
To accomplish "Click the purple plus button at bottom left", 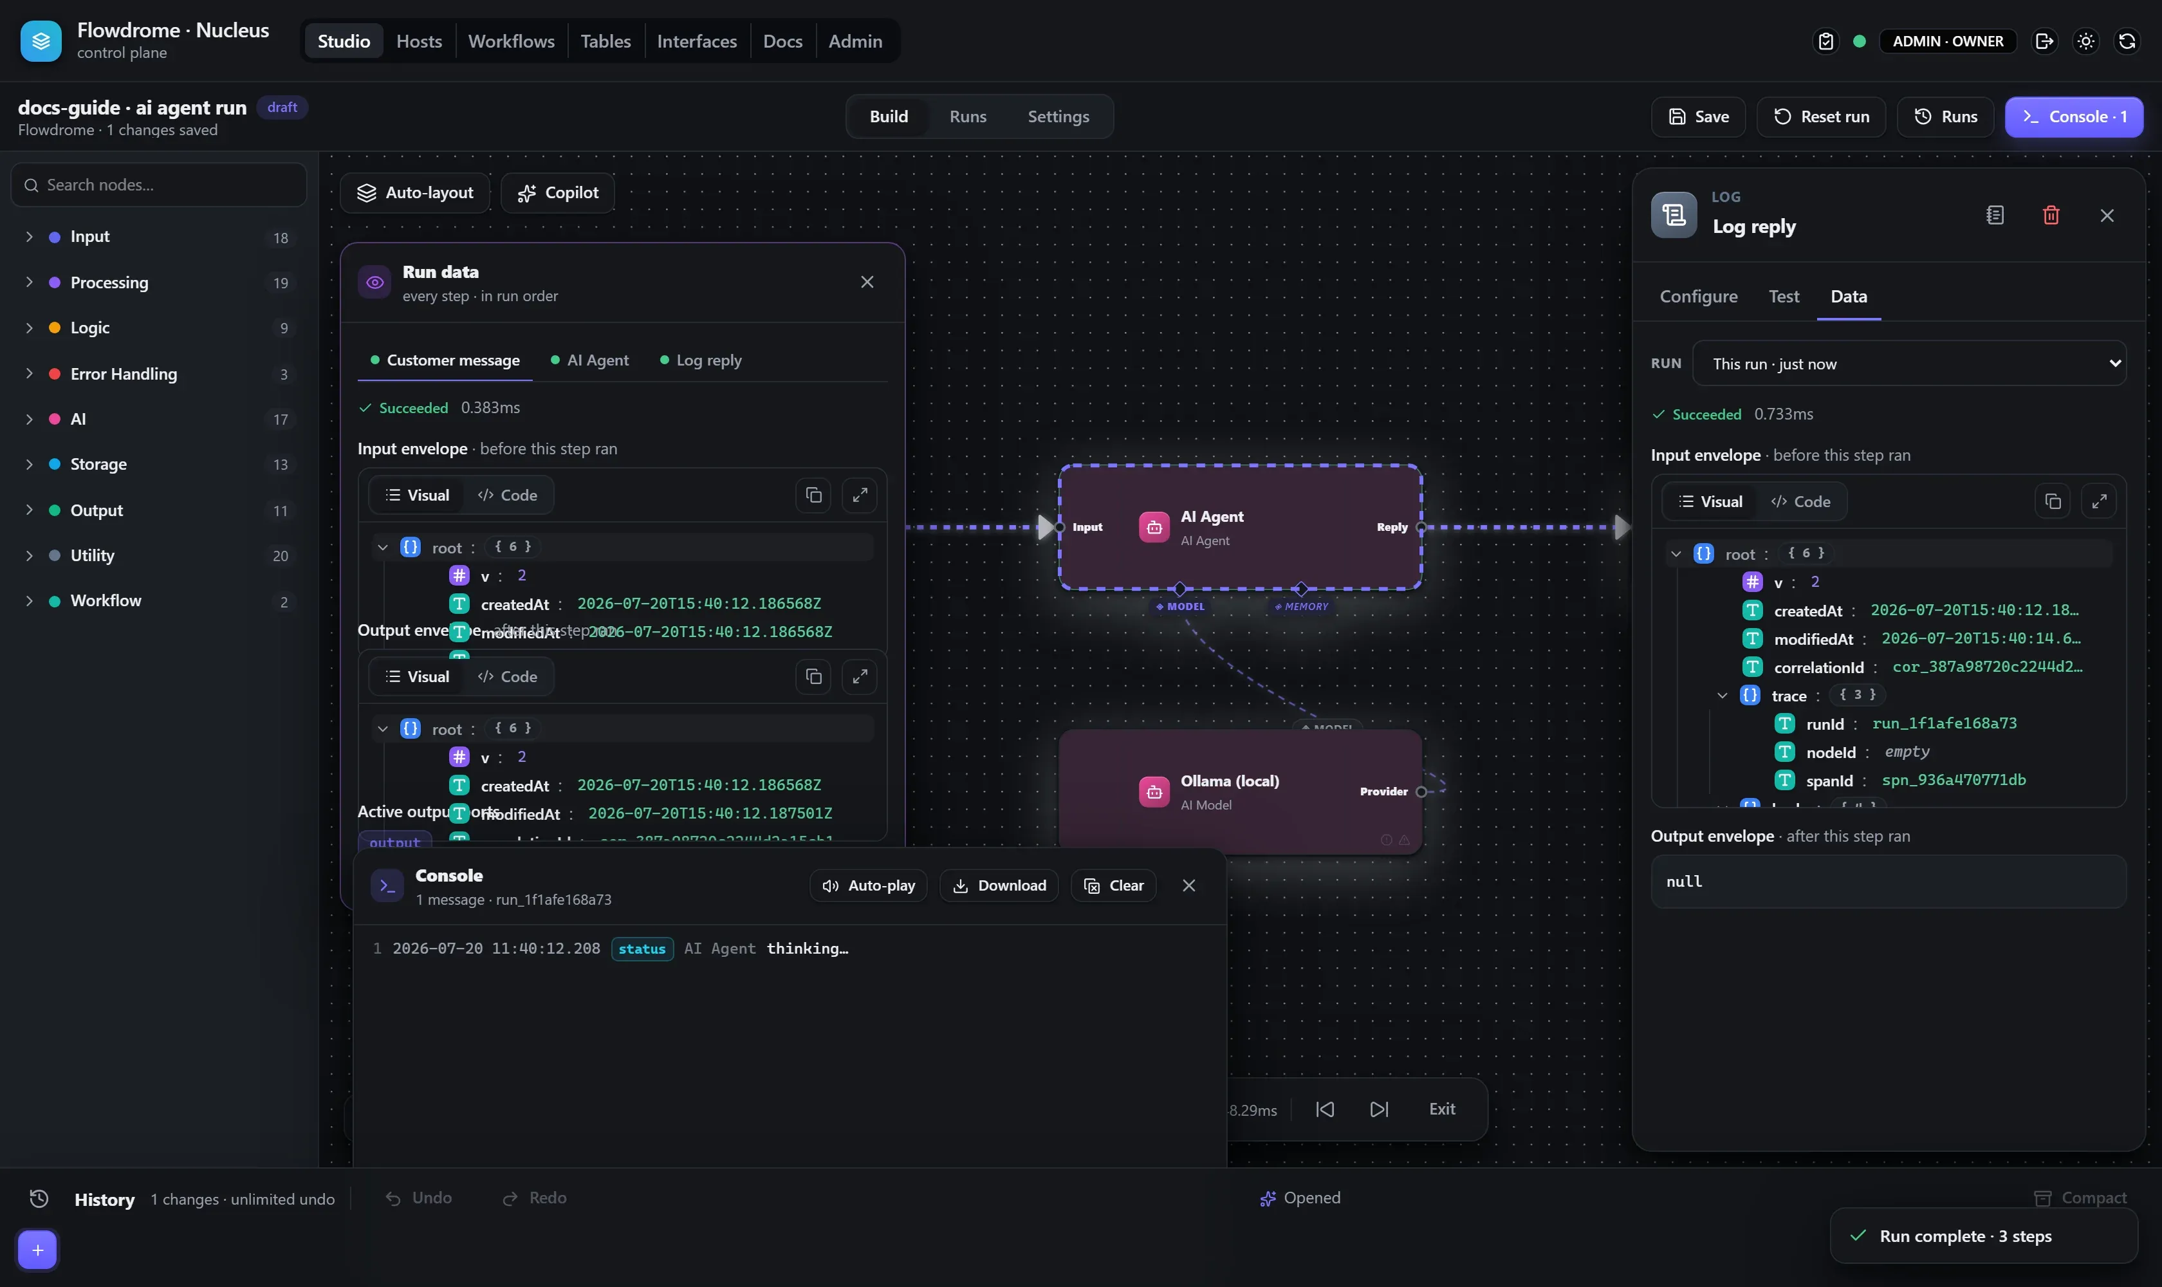I will tap(37, 1250).
